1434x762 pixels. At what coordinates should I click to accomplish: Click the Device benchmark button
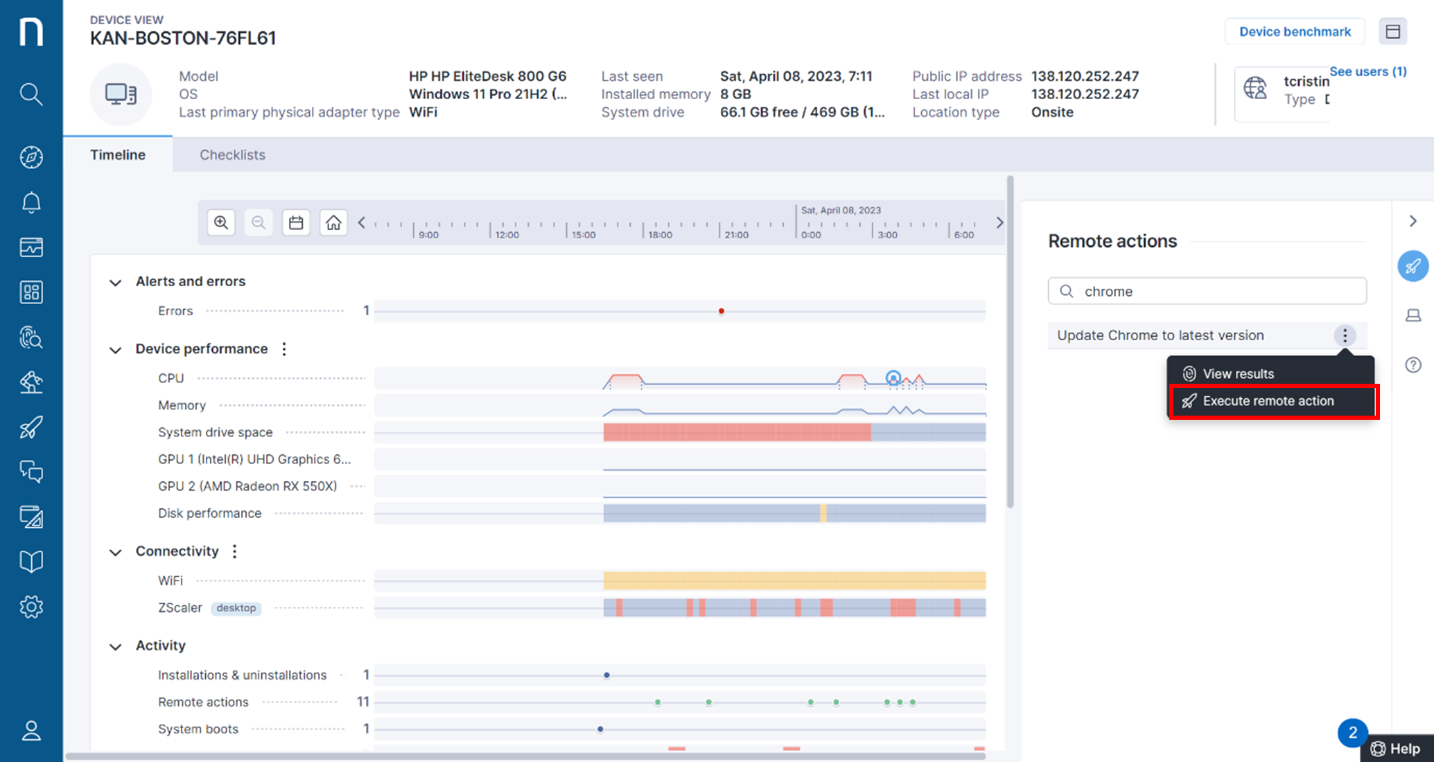(x=1294, y=31)
